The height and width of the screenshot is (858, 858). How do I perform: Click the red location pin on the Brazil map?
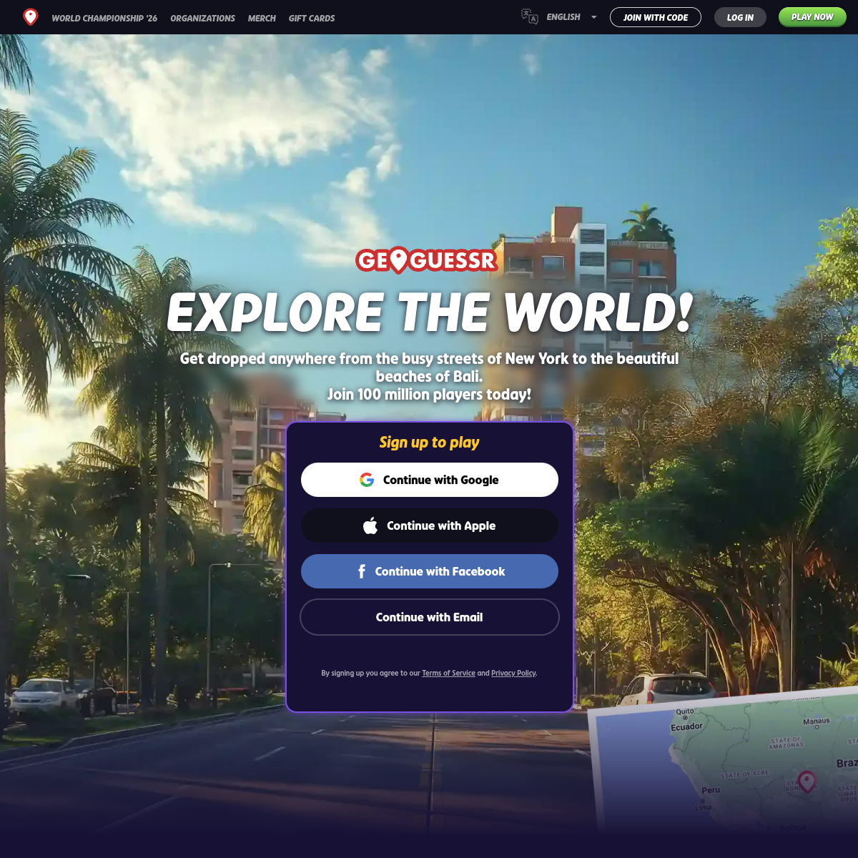(809, 782)
